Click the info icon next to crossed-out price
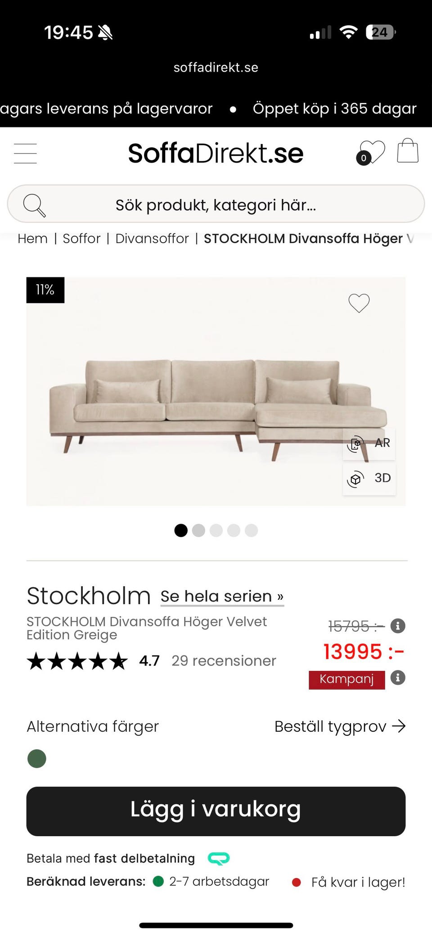The image size is (432, 937). (x=398, y=626)
